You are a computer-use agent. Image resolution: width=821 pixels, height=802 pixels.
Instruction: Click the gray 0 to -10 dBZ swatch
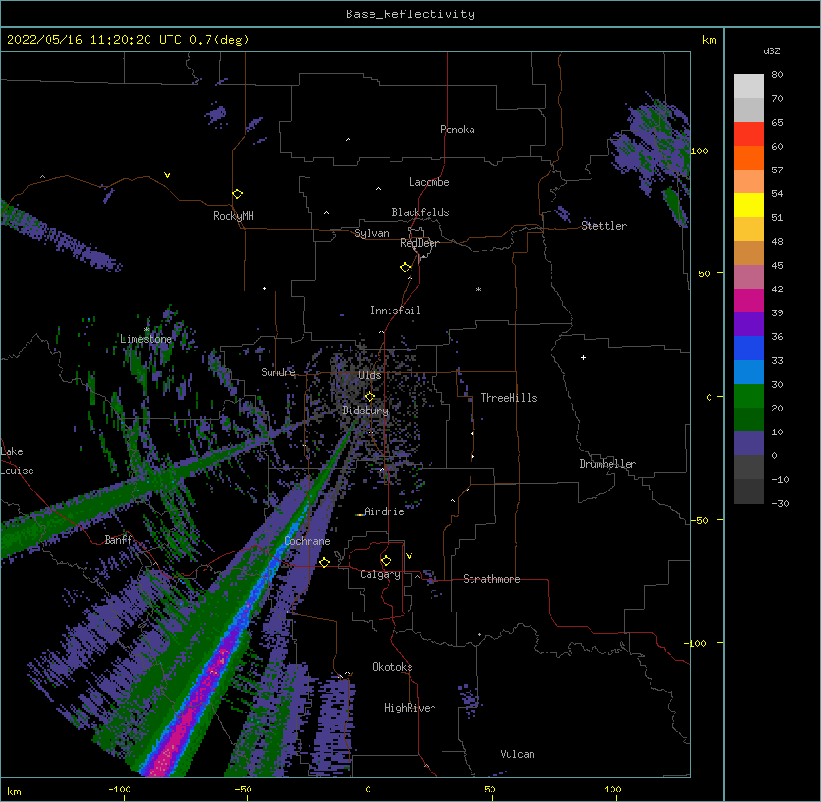(x=749, y=468)
